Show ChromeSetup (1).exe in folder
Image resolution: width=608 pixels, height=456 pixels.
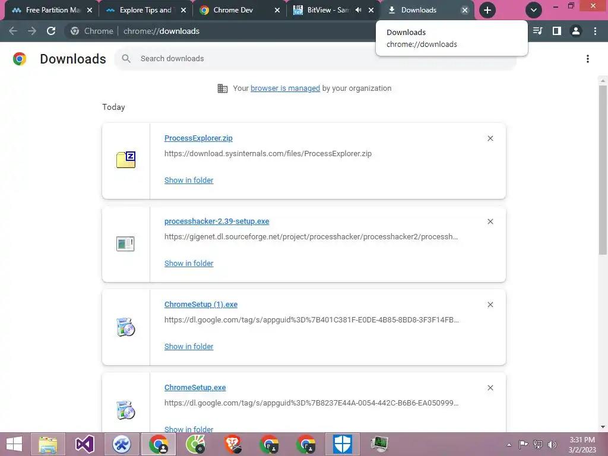(189, 347)
